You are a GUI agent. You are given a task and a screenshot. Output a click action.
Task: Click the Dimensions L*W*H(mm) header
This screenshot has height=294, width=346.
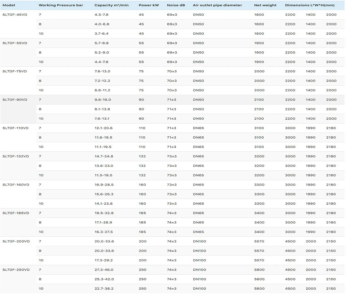coord(310,5)
